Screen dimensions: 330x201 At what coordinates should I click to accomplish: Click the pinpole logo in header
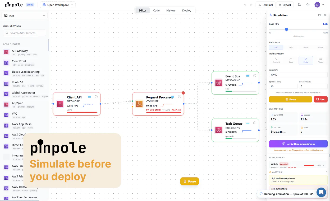[x=14, y=5]
